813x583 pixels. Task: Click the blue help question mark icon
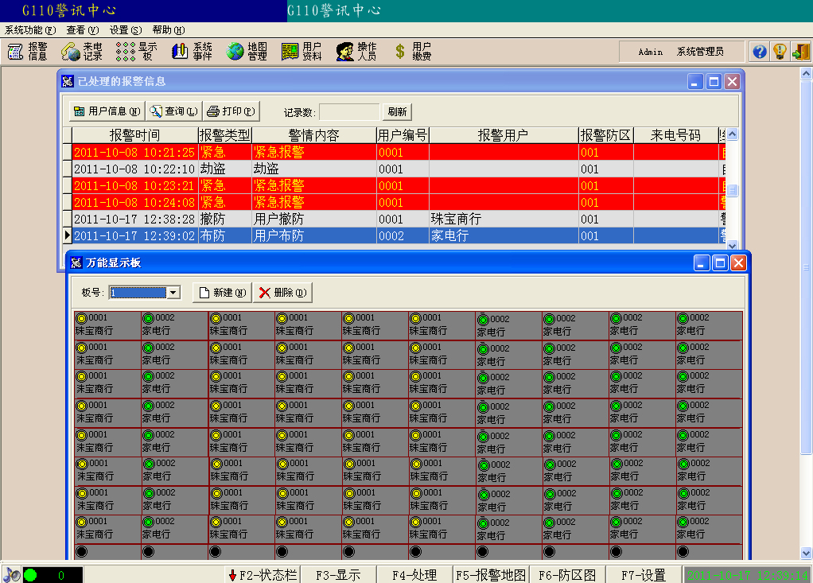[760, 52]
